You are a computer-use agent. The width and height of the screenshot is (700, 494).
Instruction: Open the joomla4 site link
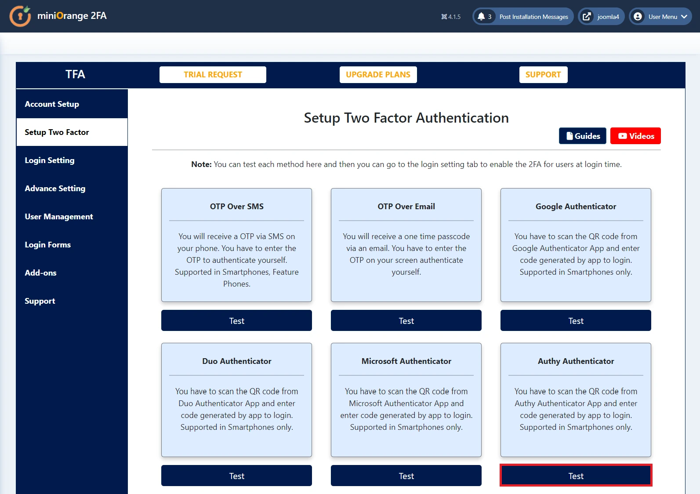pyautogui.click(x=601, y=17)
